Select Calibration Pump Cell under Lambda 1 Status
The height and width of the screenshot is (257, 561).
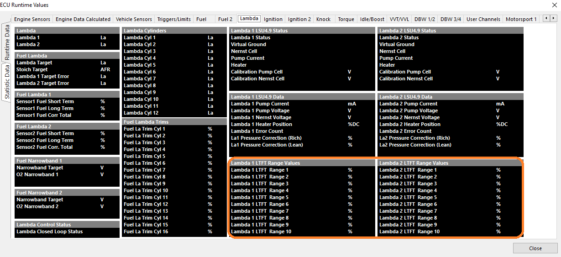click(302, 72)
